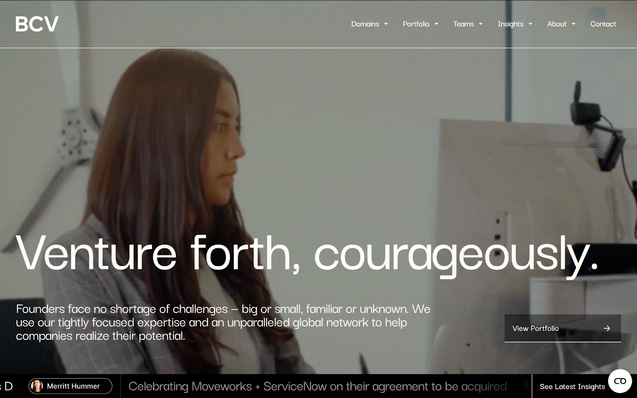This screenshot has height=398, width=637.
Task: Expand the Teams dropdown arrow
Action: (481, 24)
